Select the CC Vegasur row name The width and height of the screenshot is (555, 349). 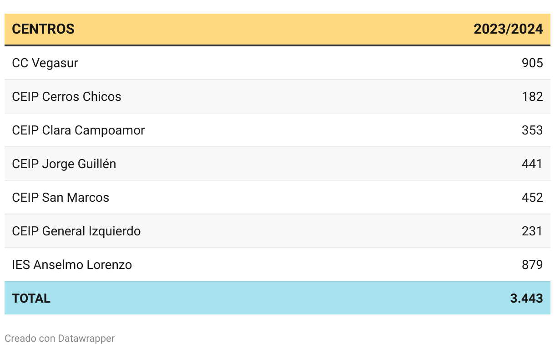click(45, 63)
